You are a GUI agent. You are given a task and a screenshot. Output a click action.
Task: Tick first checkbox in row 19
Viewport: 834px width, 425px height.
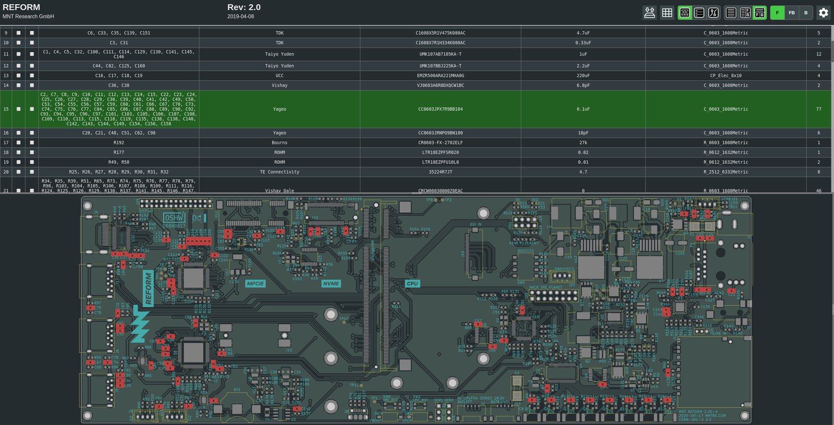(x=19, y=162)
